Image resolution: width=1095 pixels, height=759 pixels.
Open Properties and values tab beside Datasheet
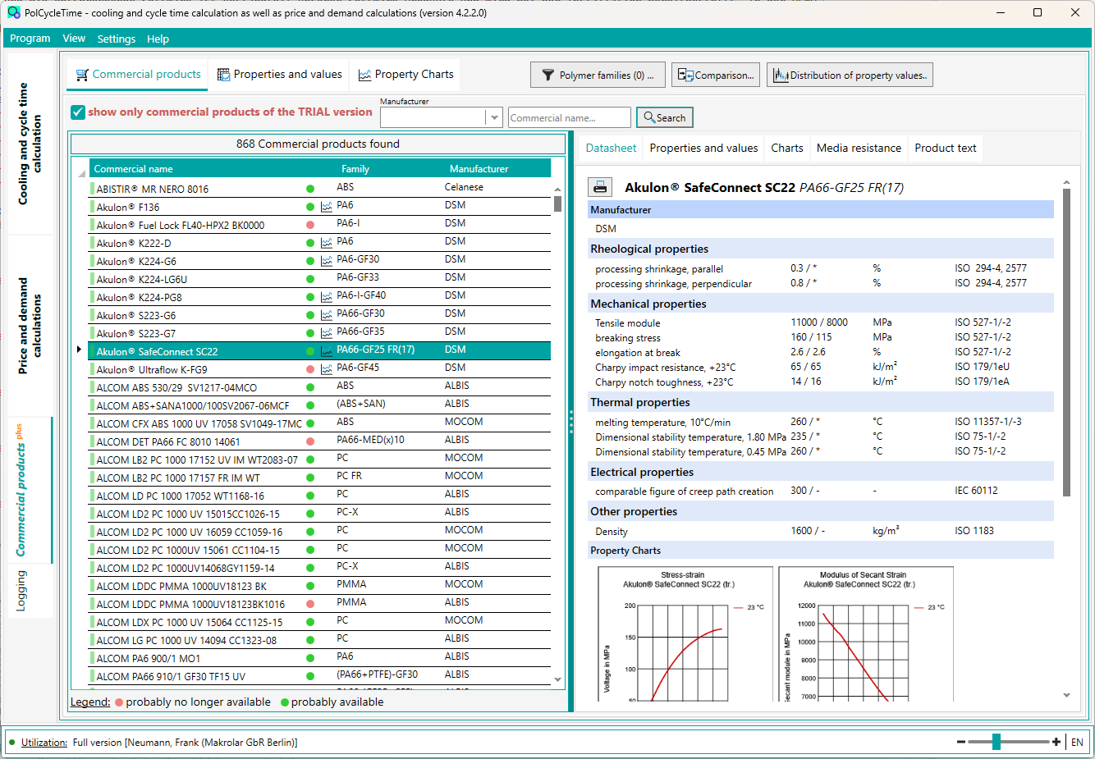point(703,149)
